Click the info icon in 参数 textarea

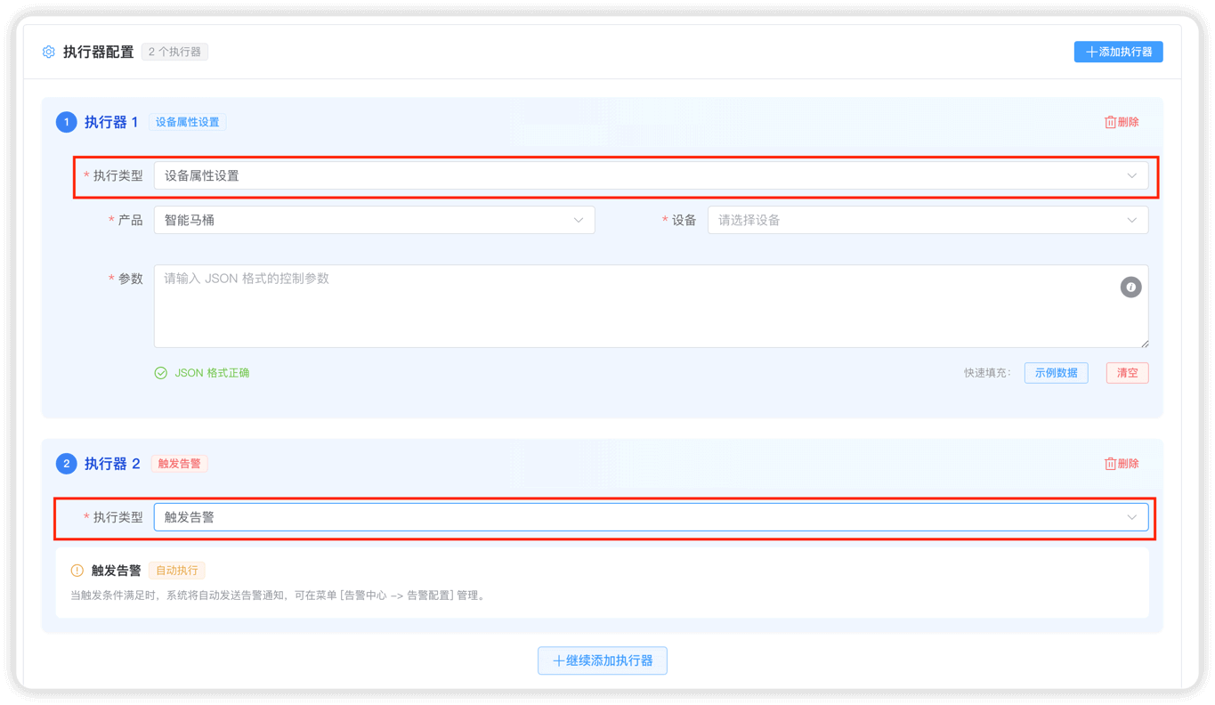coord(1130,288)
